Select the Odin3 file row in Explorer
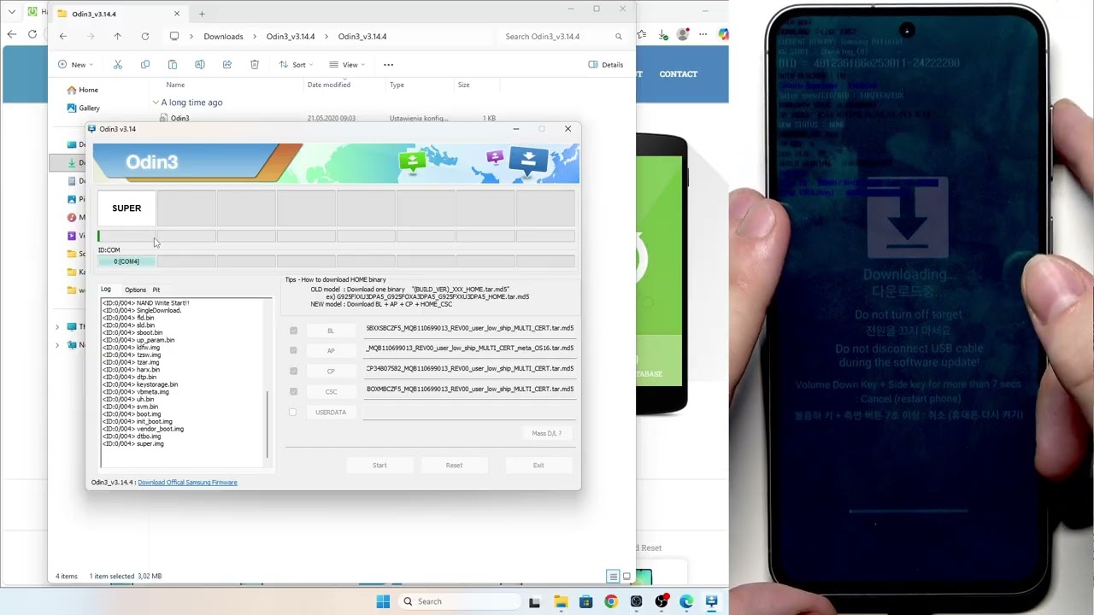The image size is (1094, 615). coord(329,118)
